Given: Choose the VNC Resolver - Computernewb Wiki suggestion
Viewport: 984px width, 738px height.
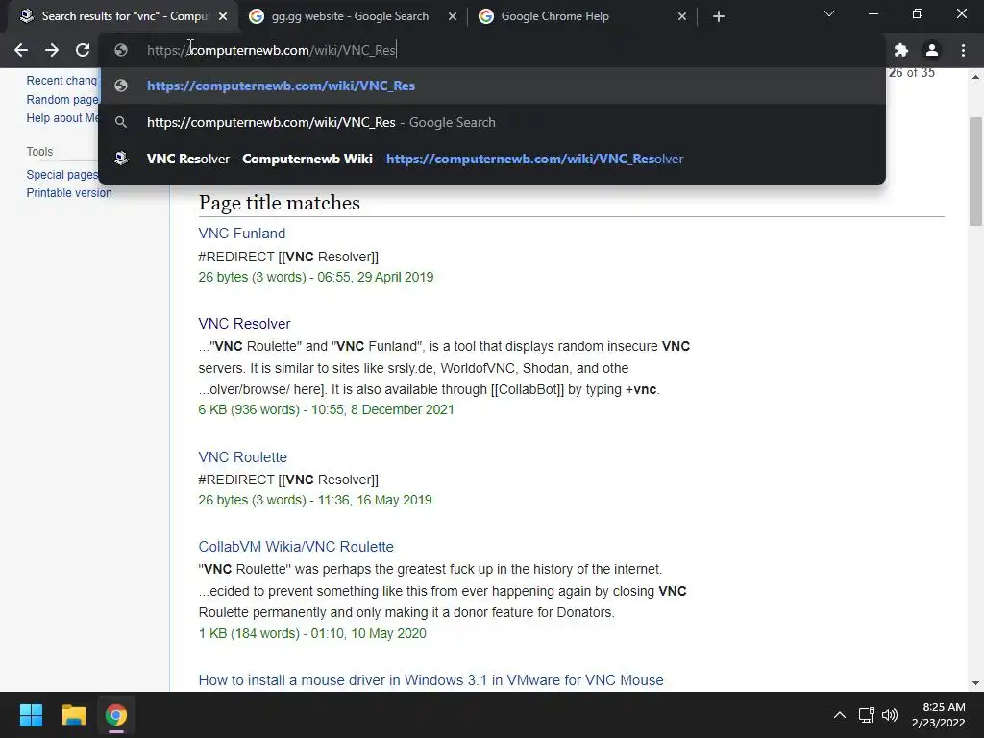Looking at the screenshot, I should coord(492,159).
